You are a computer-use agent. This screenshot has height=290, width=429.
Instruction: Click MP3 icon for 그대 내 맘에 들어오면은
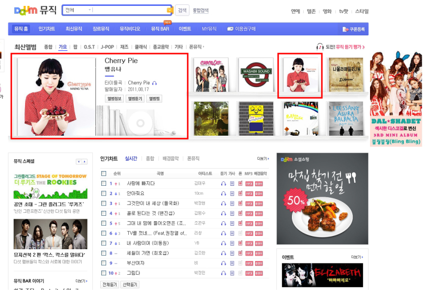coord(249,224)
